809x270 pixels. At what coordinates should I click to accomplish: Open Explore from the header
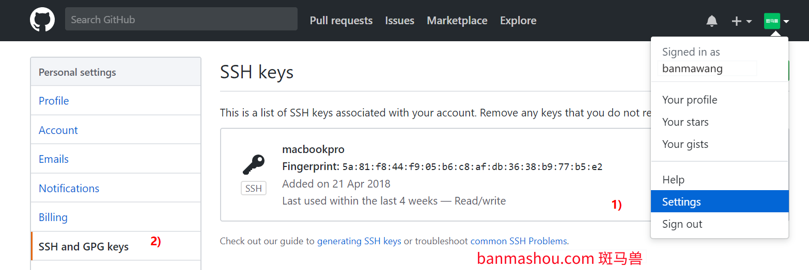tap(518, 21)
